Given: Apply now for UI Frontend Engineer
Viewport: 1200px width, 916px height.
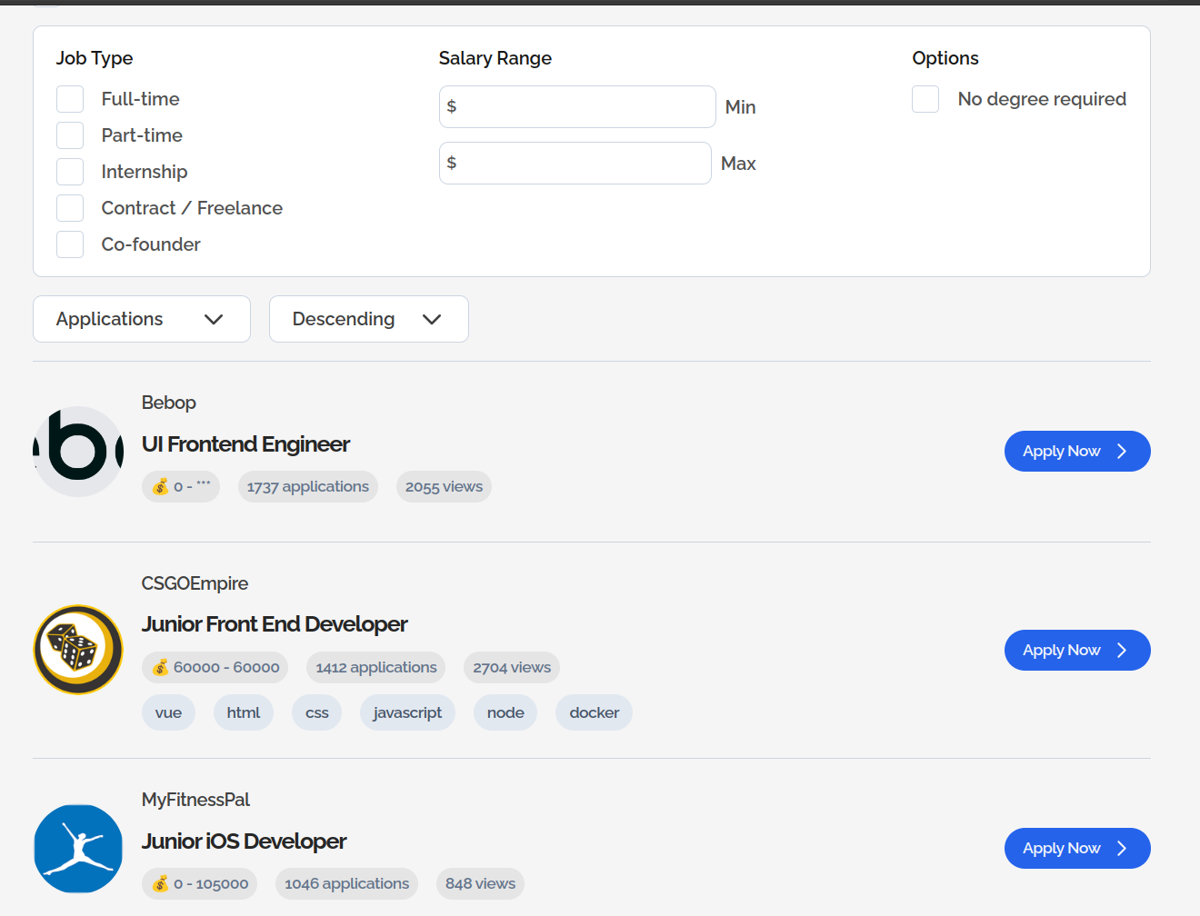Looking at the screenshot, I should [1076, 452].
